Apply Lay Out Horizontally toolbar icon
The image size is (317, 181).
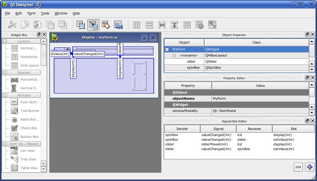[x=137, y=25]
